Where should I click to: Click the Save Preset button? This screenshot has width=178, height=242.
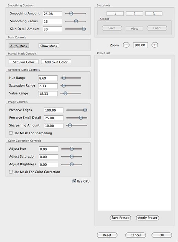(120, 218)
